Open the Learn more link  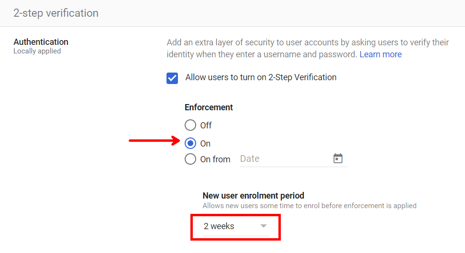380,54
